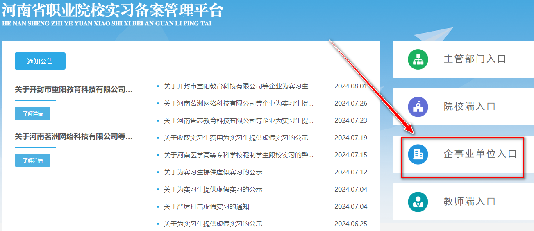This screenshot has height=231, width=534.
Task: Select the 通知公告 tab button
Action: pyautogui.click(x=40, y=61)
